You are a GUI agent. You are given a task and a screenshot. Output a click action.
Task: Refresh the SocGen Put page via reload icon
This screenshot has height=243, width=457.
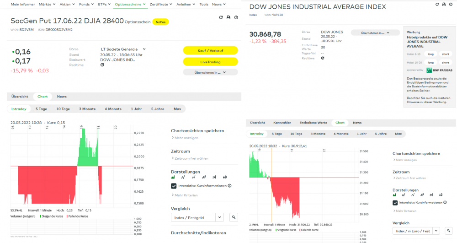click(221, 17)
